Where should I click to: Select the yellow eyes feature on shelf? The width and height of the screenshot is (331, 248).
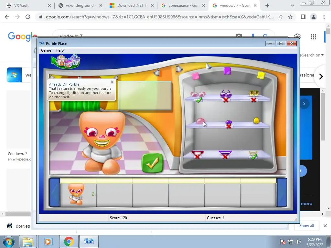pos(254,93)
